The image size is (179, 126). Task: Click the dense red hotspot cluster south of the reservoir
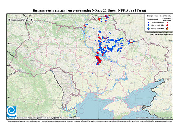tap(98, 60)
